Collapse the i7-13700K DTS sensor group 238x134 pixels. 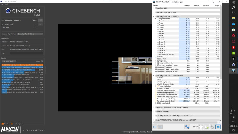[154, 17]
